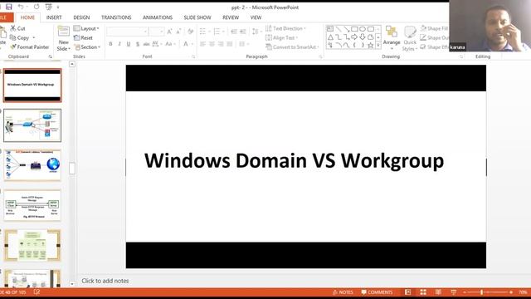Clear all formatting

click(x=190, y=32)
